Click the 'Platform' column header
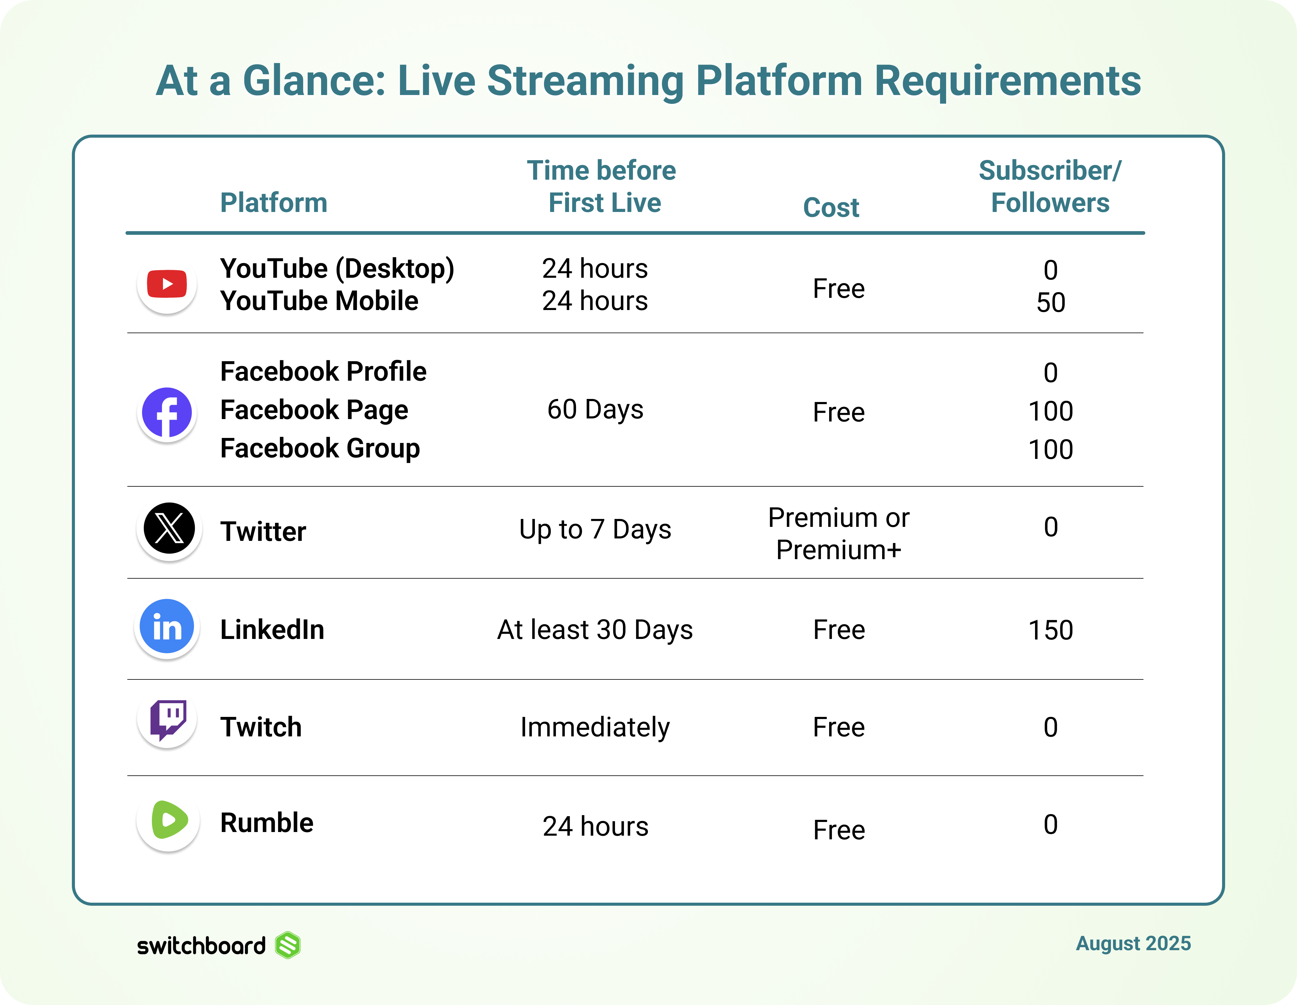1297x1005 pixels. point(274,203)
